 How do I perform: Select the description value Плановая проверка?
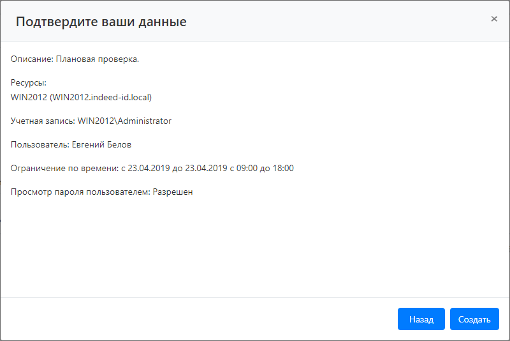click(x=98, y=59)
